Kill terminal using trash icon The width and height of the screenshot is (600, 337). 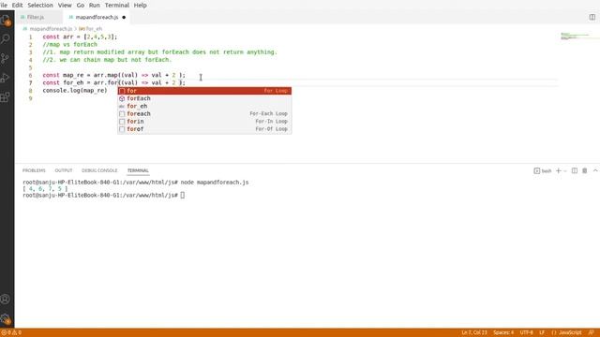(x=585, y=170)
